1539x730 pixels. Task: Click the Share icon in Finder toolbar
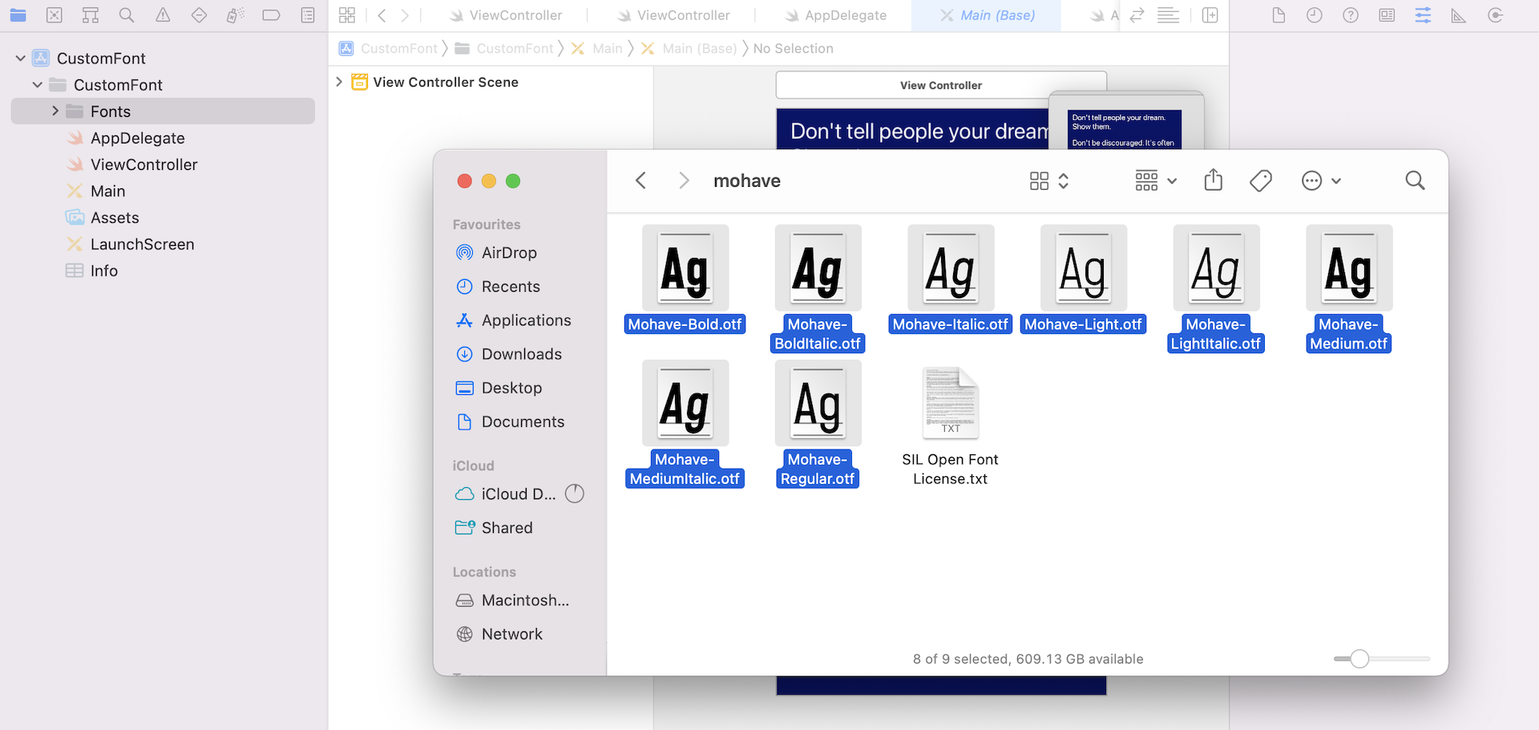click(x=1213, y=180)
